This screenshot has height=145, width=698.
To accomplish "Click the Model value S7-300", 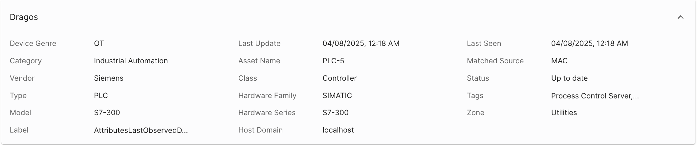I will 107,113.
